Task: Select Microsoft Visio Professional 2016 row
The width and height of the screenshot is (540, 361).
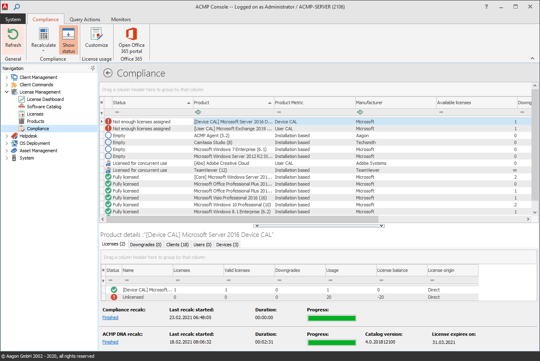Action: [316, 198]
